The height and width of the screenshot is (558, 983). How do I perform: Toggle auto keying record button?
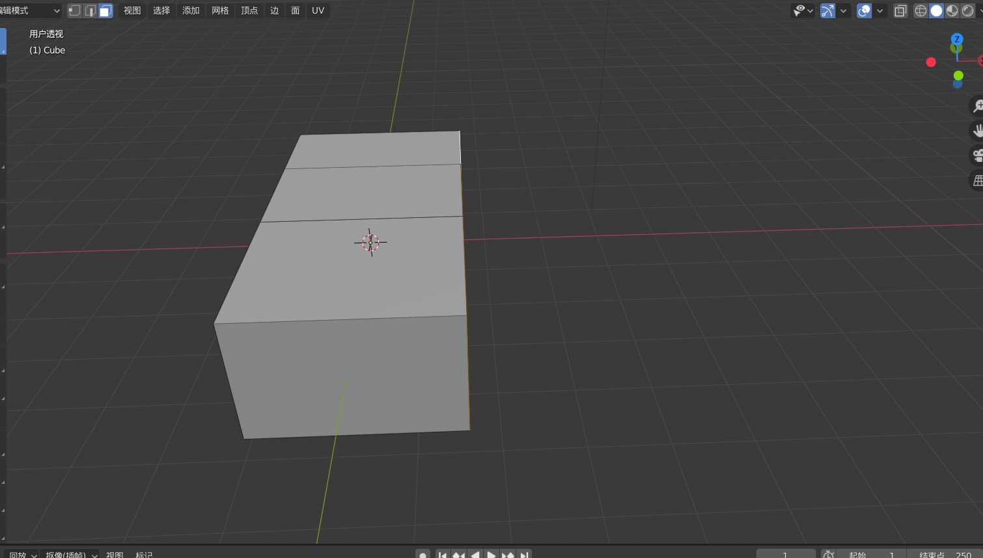423,554
